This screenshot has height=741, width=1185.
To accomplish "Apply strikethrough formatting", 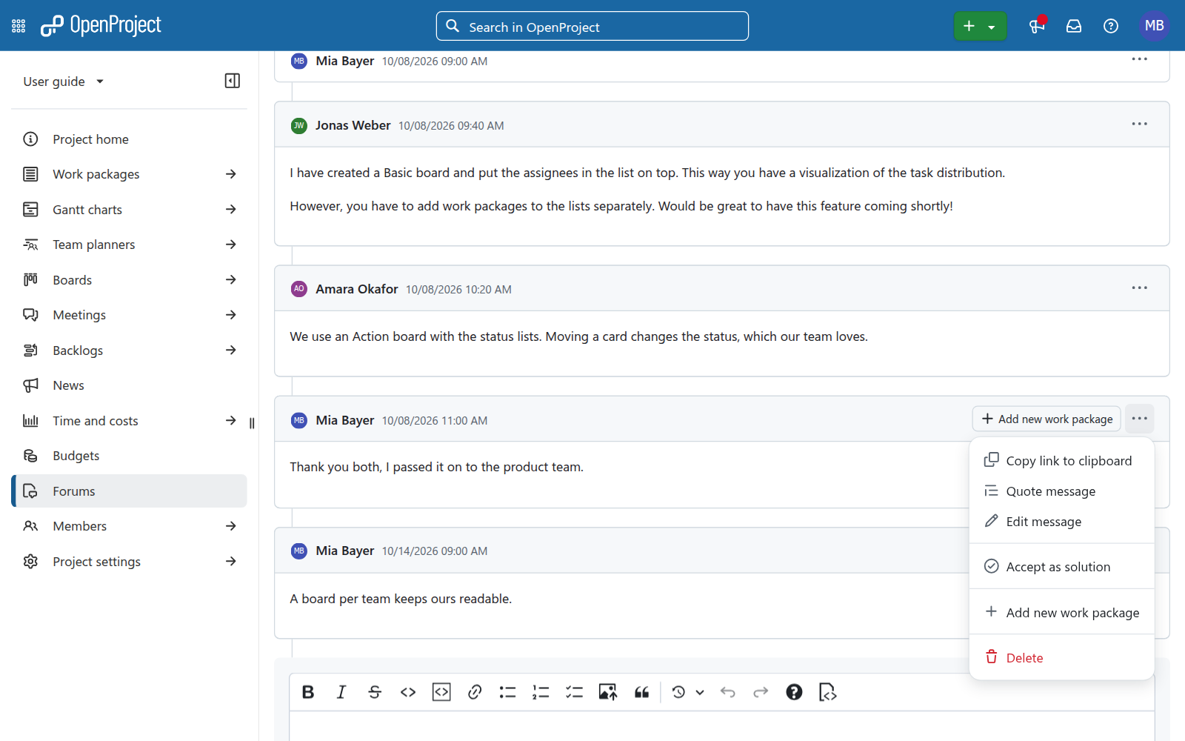I will click(375, 692).
